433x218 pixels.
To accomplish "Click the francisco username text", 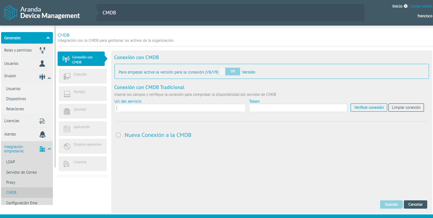I will click(x=425, y=16).
